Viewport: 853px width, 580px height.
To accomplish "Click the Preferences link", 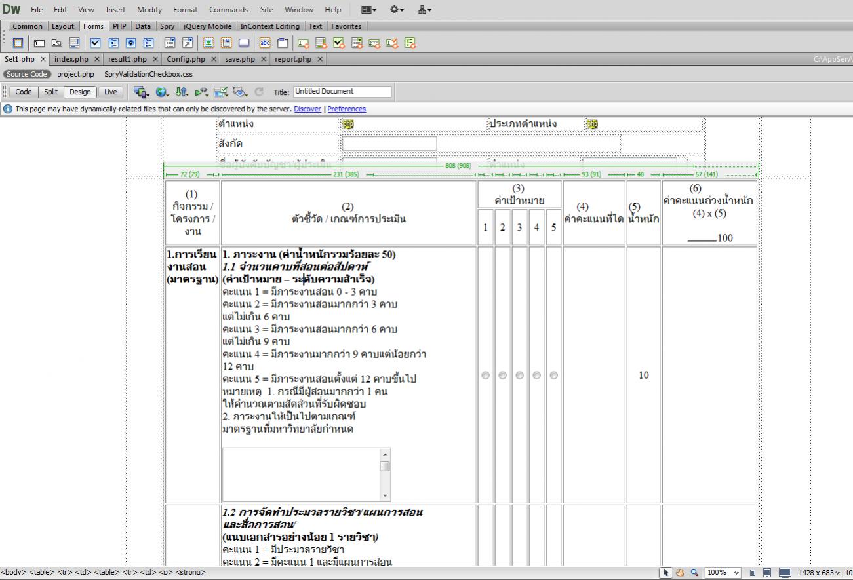I will tap(346, 109).
